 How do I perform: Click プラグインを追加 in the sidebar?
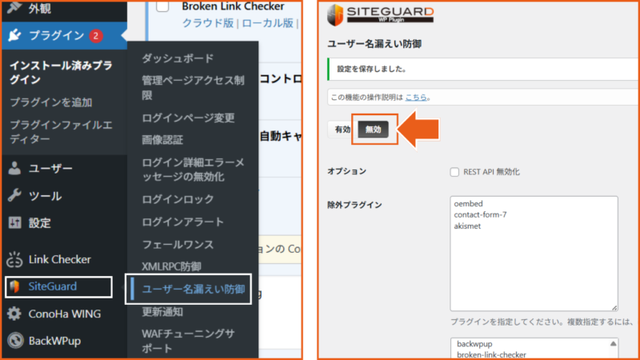coord(51,102)
